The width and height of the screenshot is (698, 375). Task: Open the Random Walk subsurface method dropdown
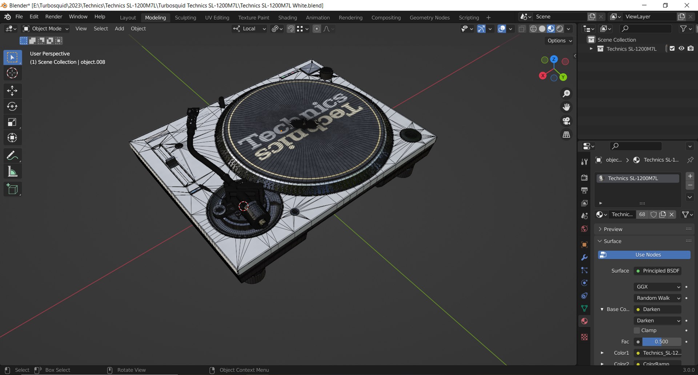tap(658, 298)
